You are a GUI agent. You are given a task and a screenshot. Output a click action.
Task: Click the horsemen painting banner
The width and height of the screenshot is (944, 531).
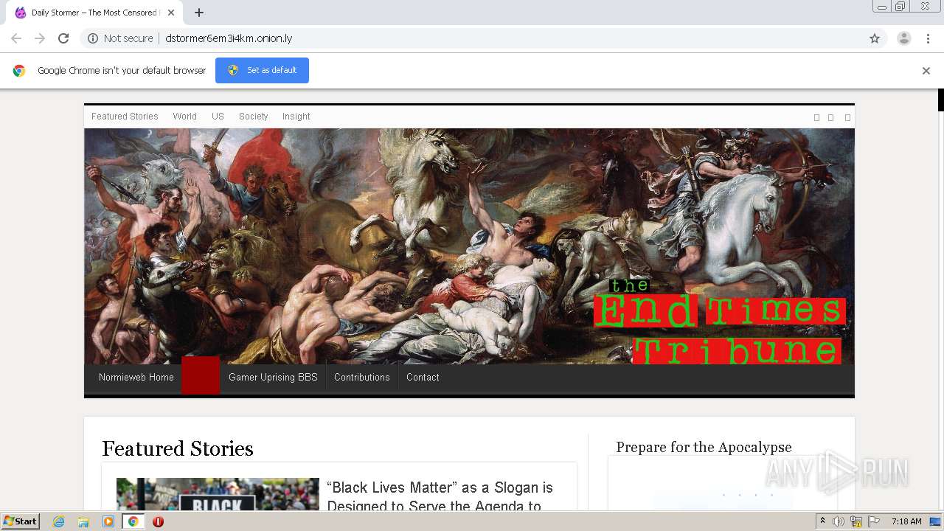[469, 246]
